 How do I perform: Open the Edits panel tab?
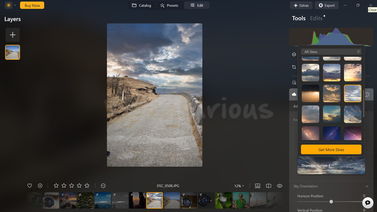coord(316,18)
